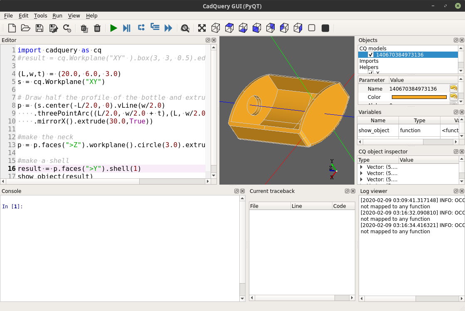Image resolution: width=465 pixels, height=311 pixels.
Task: Toggle wireframe display mode icon
Action: 312,28
